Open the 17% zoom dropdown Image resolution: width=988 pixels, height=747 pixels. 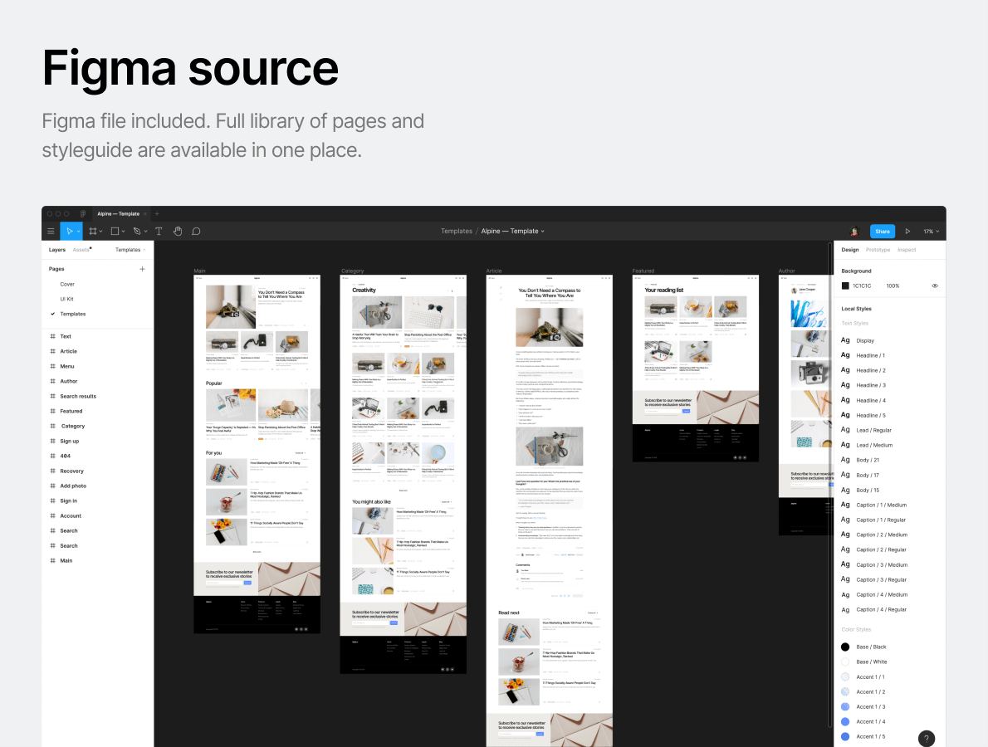pos(932,231)
